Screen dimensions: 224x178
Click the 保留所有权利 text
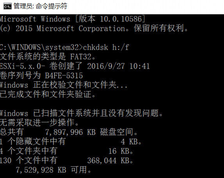coord(158,28)
